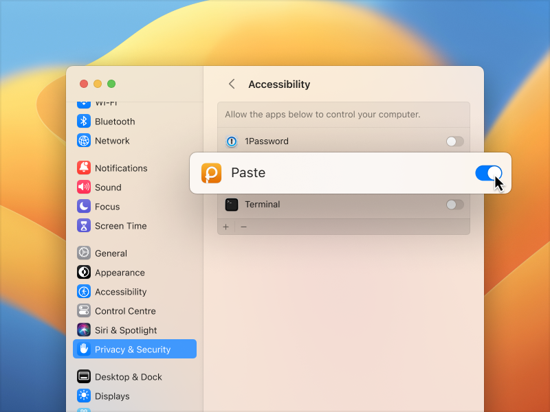The height and width of the screenshot is (412, 550).
Task: Click the Accessibility pane title
Action: (x=279, y=84)
